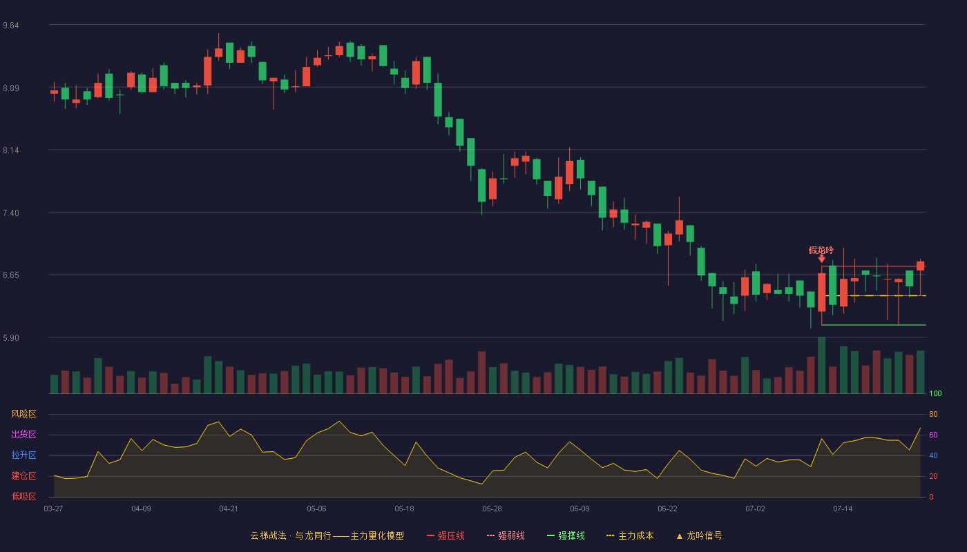The height and width of the screenshot is (552, 967).
Task: Click the 07-14 date label
Action: (843, 509)
